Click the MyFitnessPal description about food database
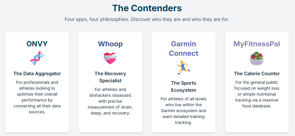The height and width of the screenshot is (136, 295). click(257, 94)
